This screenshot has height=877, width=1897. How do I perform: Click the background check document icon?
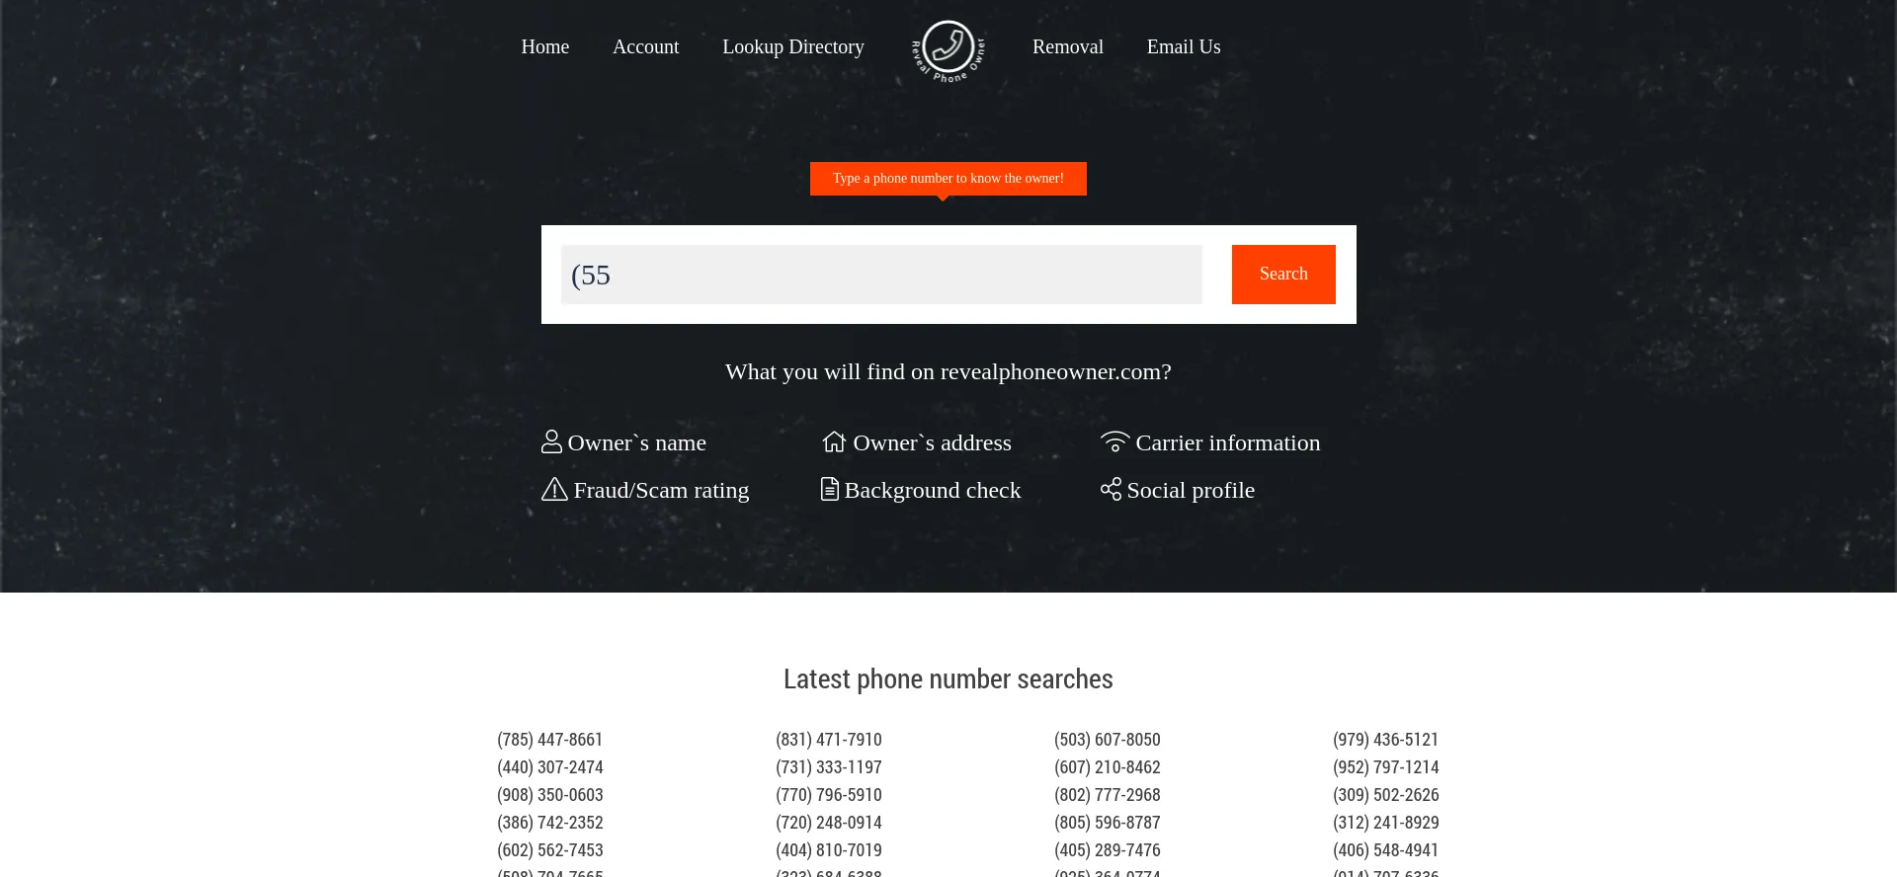[830, 489]
